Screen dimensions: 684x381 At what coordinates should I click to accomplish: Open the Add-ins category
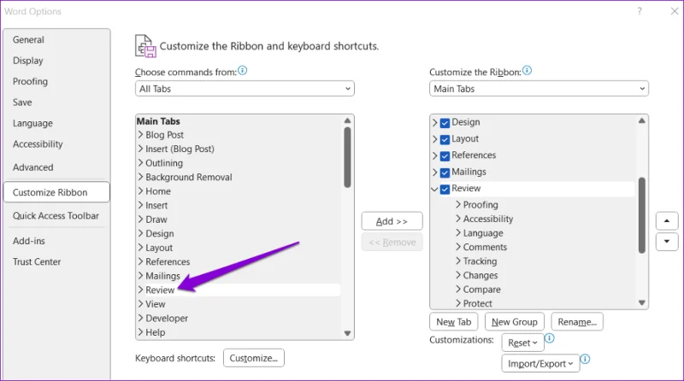point(29,241)
